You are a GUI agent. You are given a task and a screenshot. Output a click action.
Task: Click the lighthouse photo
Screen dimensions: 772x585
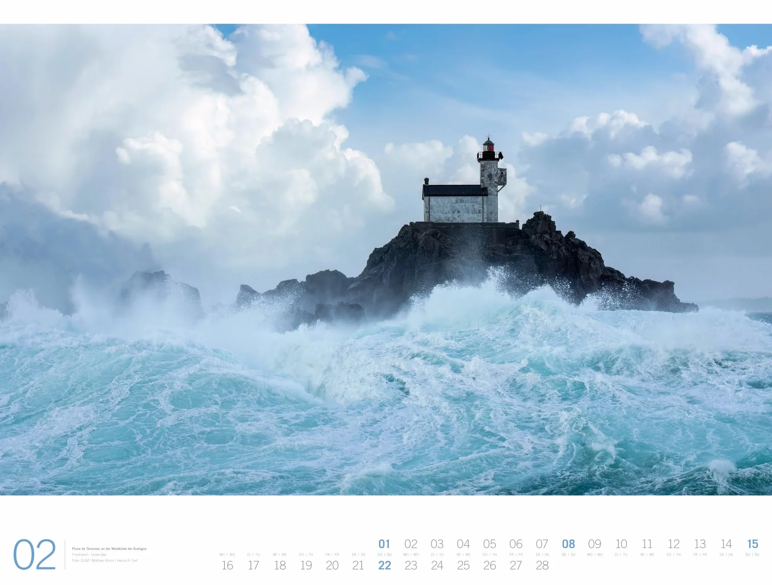point(386,259)
